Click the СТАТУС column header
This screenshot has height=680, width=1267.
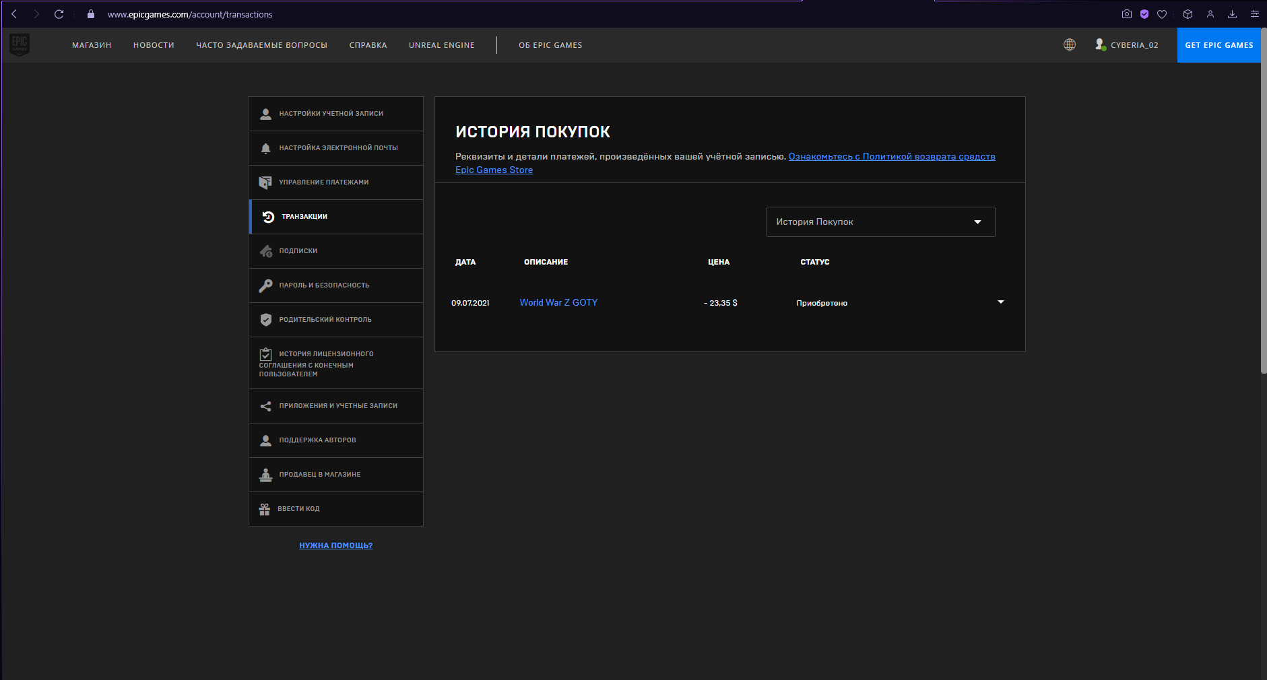815,262
